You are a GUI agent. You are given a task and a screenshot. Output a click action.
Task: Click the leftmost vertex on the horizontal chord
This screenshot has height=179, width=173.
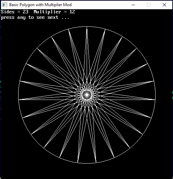click(19, 100)
